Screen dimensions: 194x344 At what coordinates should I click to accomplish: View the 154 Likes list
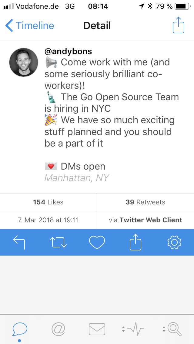pyautogui.click(x=48, y=202)
